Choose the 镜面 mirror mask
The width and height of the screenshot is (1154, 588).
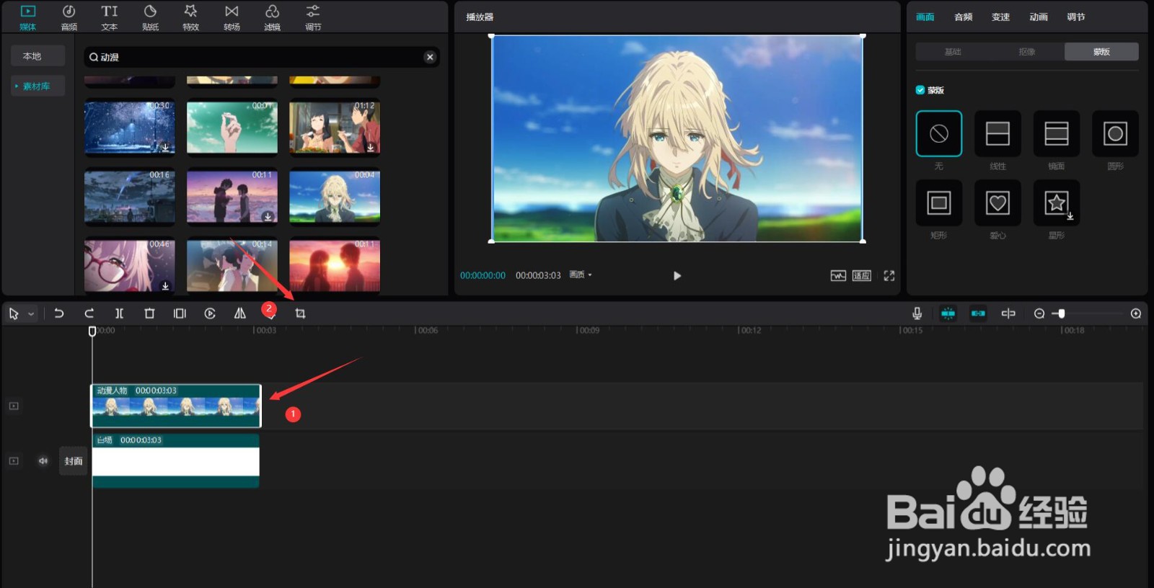1057,133
